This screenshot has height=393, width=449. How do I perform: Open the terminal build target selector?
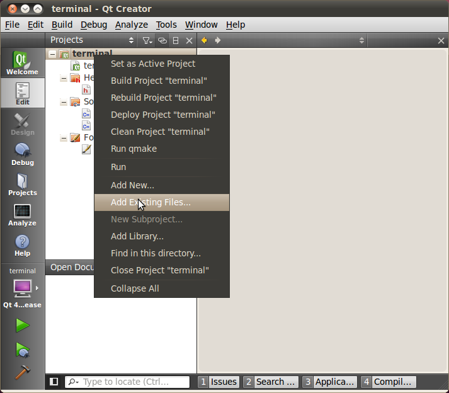pyautogui.click(x=22, y=288)
